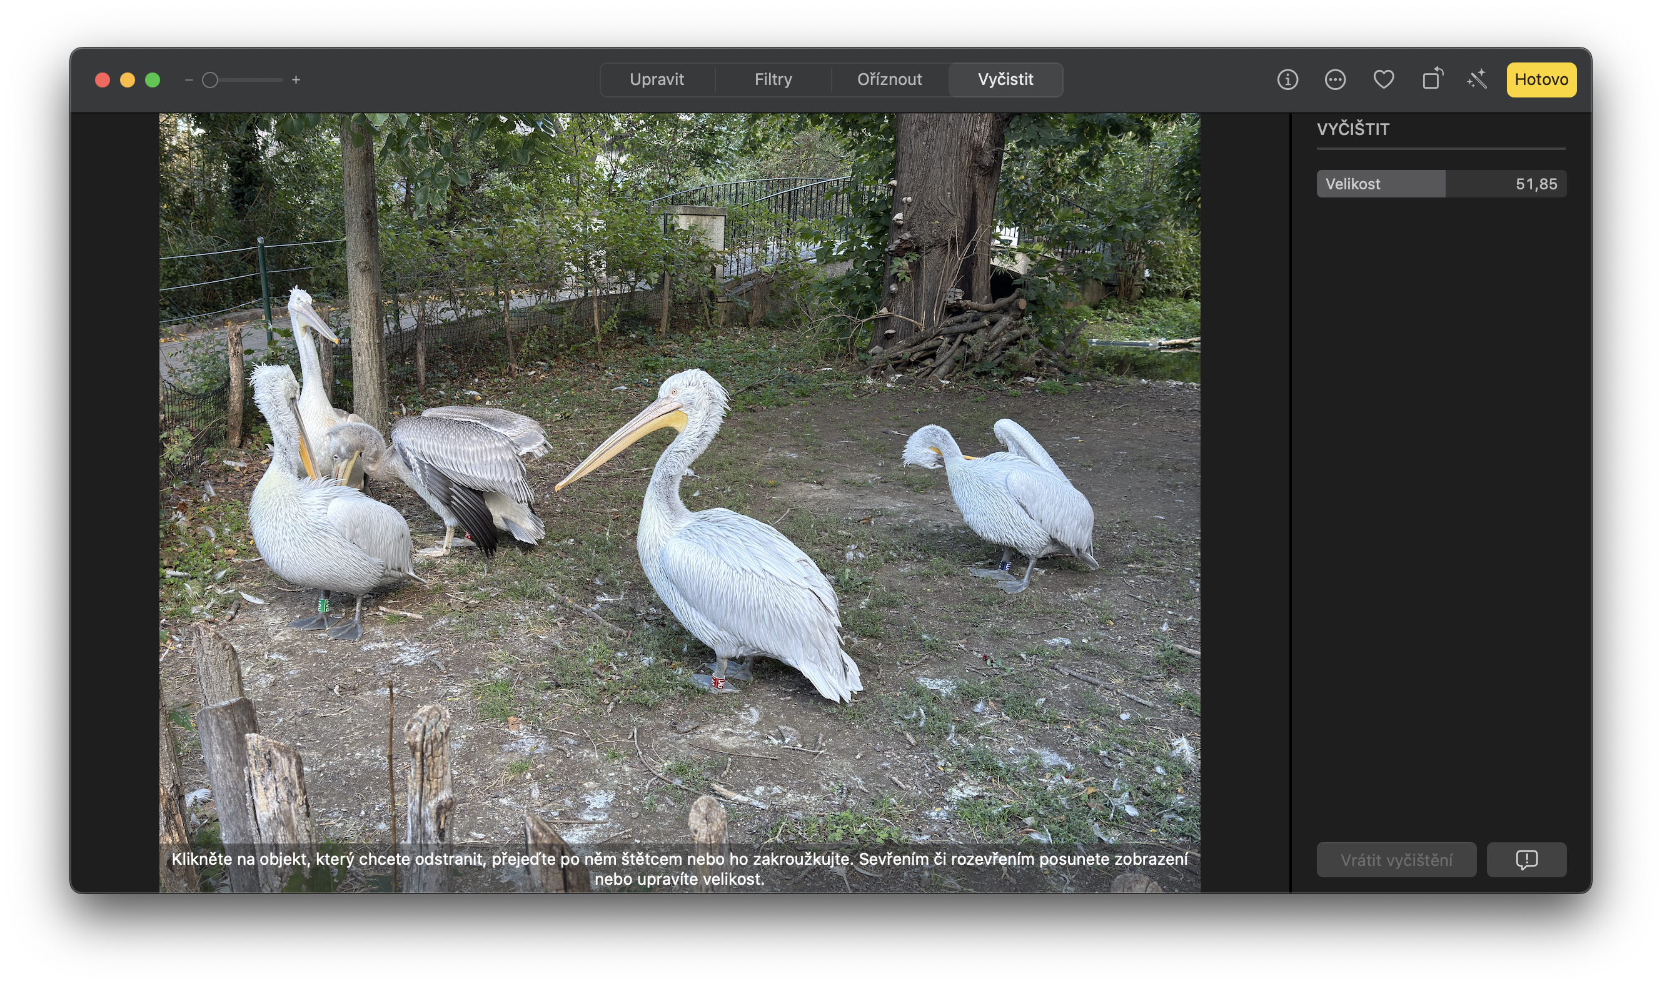Toggle the favorite heart

[1384, 79]
